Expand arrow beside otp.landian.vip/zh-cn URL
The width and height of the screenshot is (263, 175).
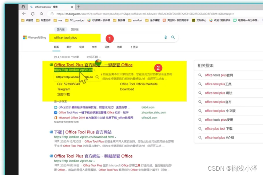click(94, 70)
